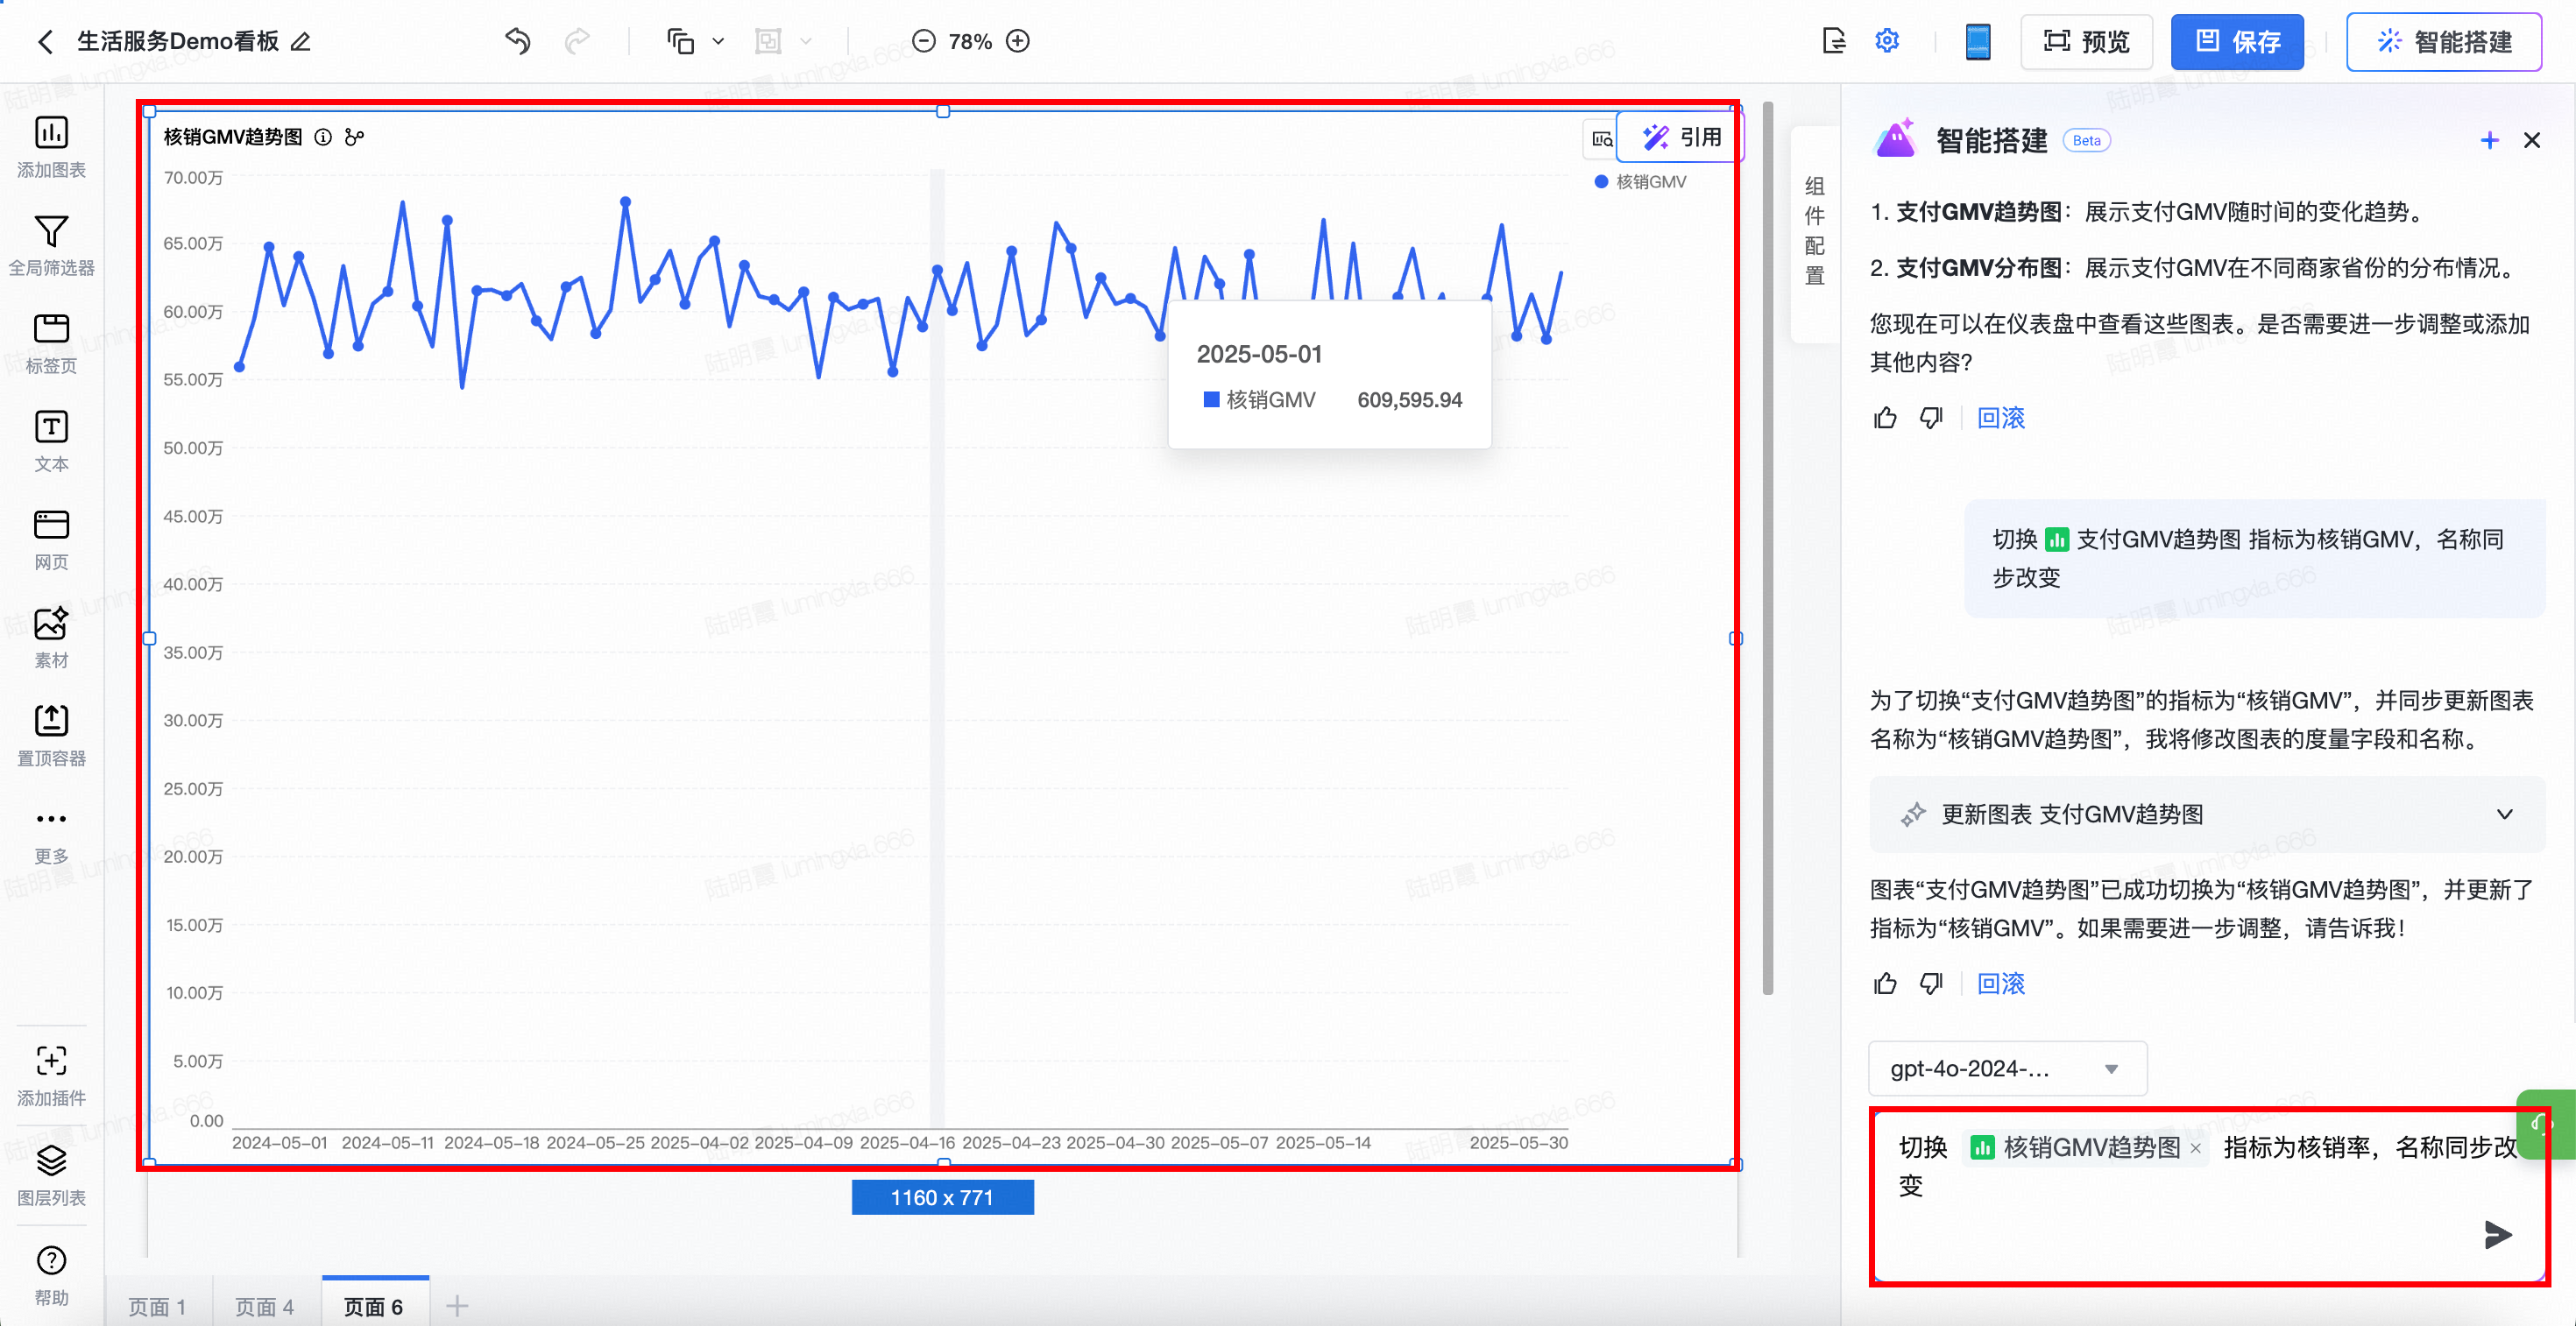The height and width of the screenshot is (1326, 2576).
Task: Open the copy options dropdown arrow
Action: point(718,42)
